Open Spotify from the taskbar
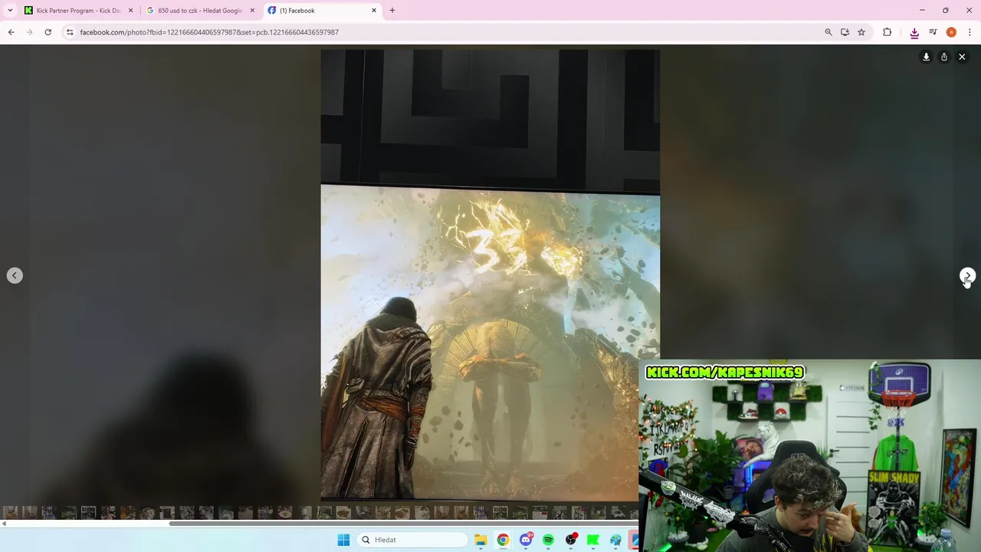The width and height of the screenshot is (981, 552). coord(548,540)
